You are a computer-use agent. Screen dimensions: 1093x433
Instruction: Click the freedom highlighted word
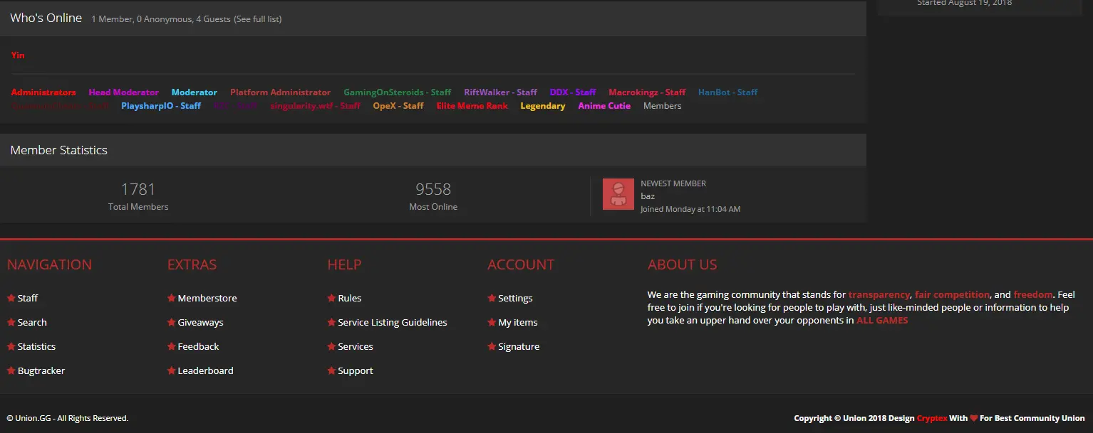[1033, 294]
